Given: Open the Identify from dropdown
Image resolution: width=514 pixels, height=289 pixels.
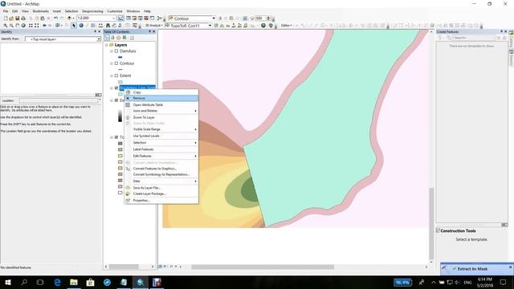Looking at the screenshot, I should pyautogui.click(x=98, y=39).
